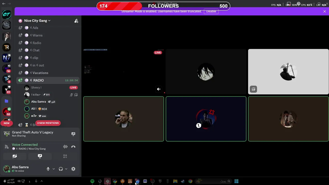329x185 pixels.
Task: Select user Shmry ! in voice list
Action: click(x=51, y=88)
